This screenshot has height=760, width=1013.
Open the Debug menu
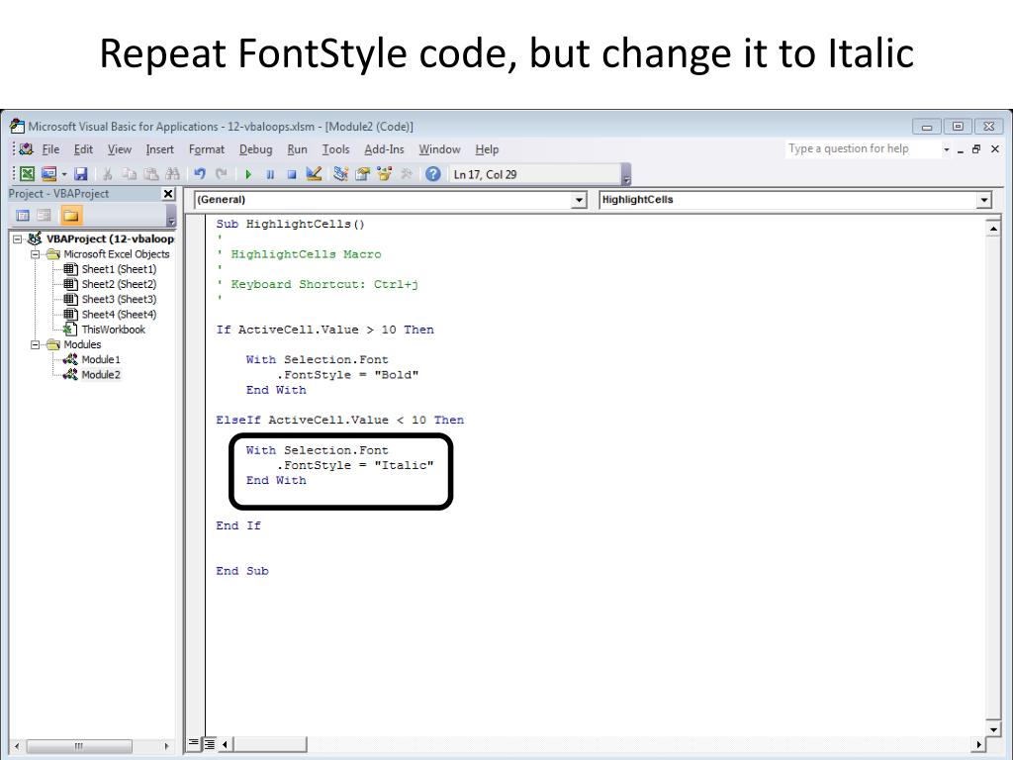(256, 149)
